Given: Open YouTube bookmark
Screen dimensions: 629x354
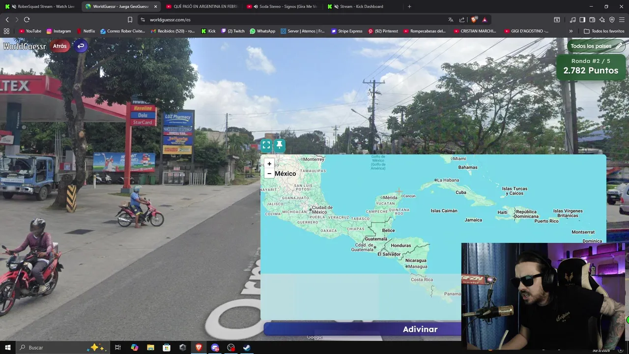Looking at the screenshot, I should point(30,31).
